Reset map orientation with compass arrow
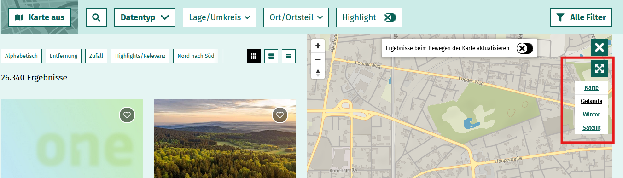The image size is (623, 178). click(x=318, y=73)
